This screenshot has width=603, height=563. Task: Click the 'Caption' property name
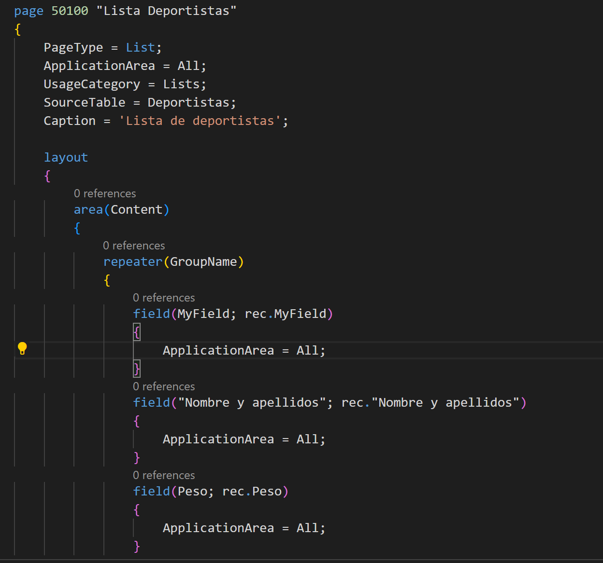coord(70,121)
